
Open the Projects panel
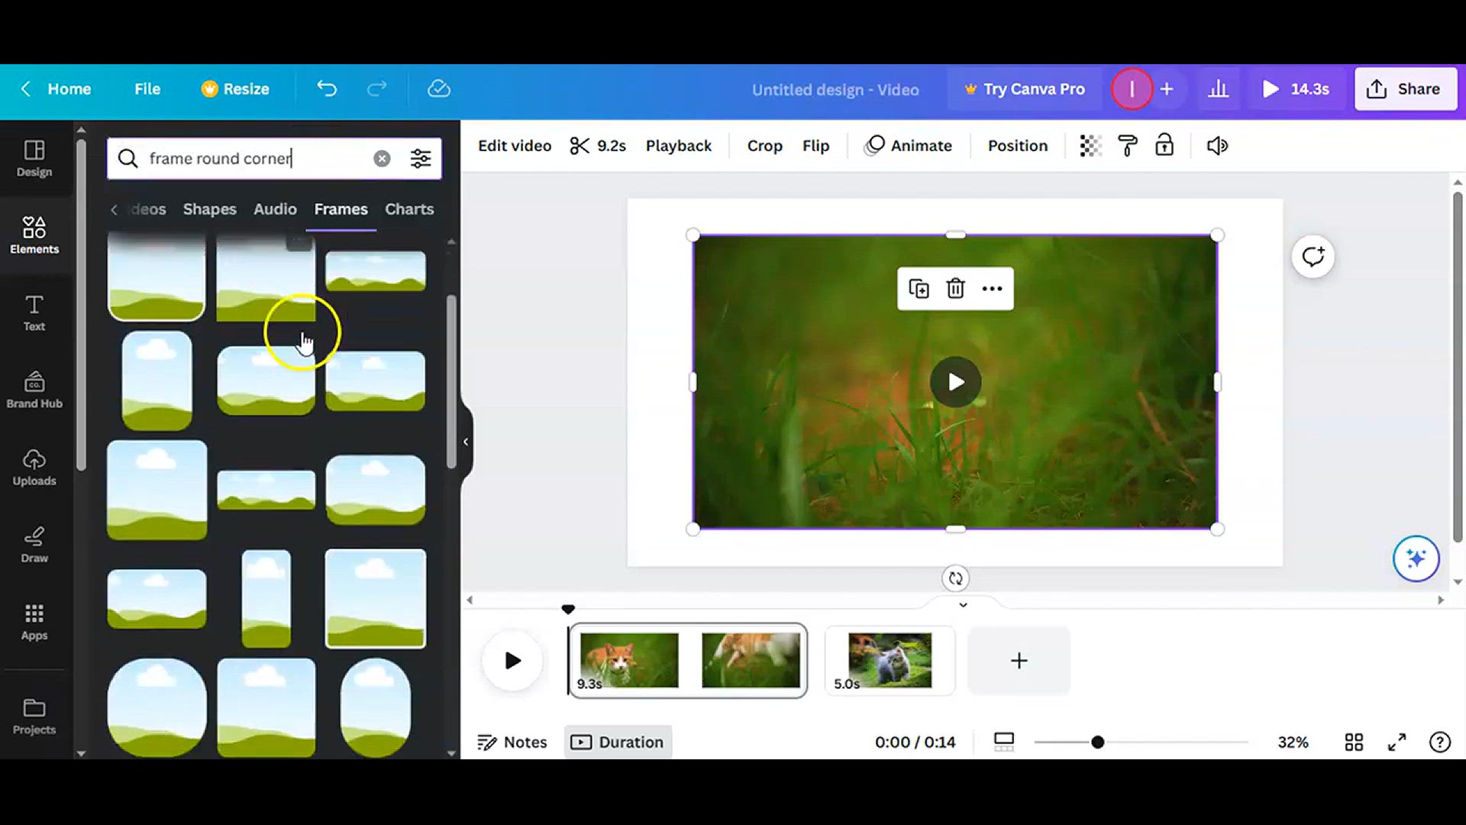click(34, 716)
